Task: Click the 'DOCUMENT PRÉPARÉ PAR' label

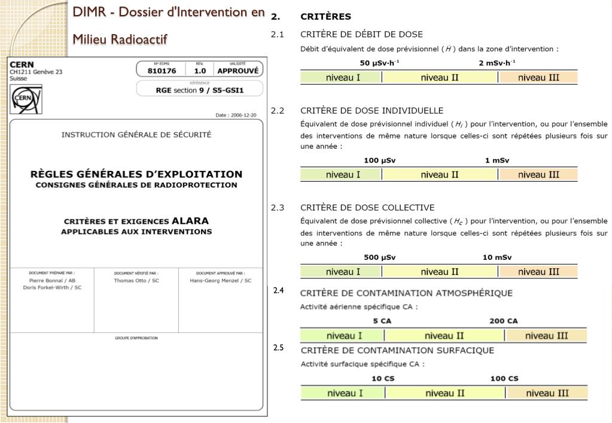Action: (52, 273)
